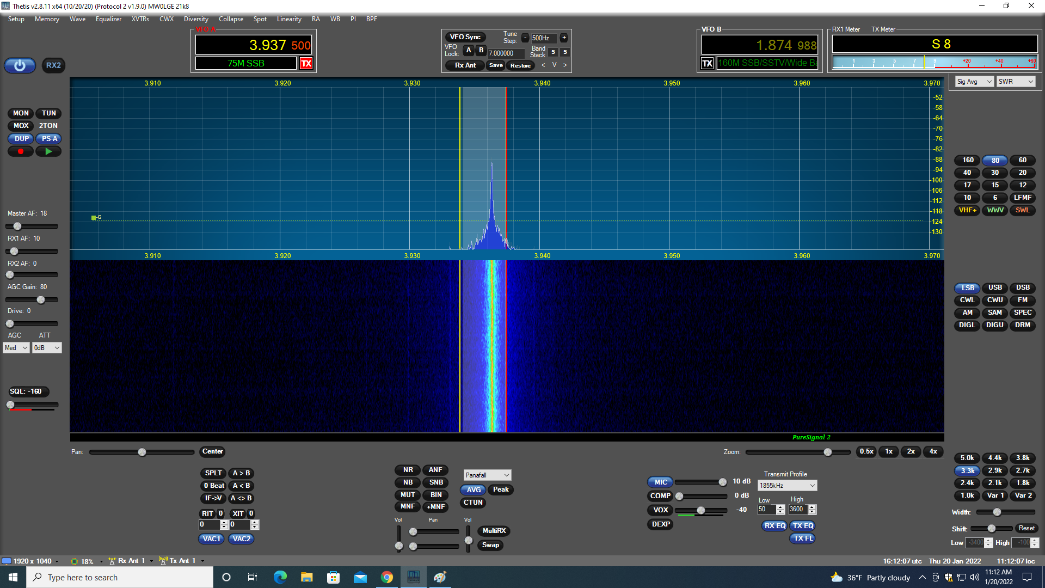Click the Cortana circle icon
The image size is (1045, 588).
[226, 577]
